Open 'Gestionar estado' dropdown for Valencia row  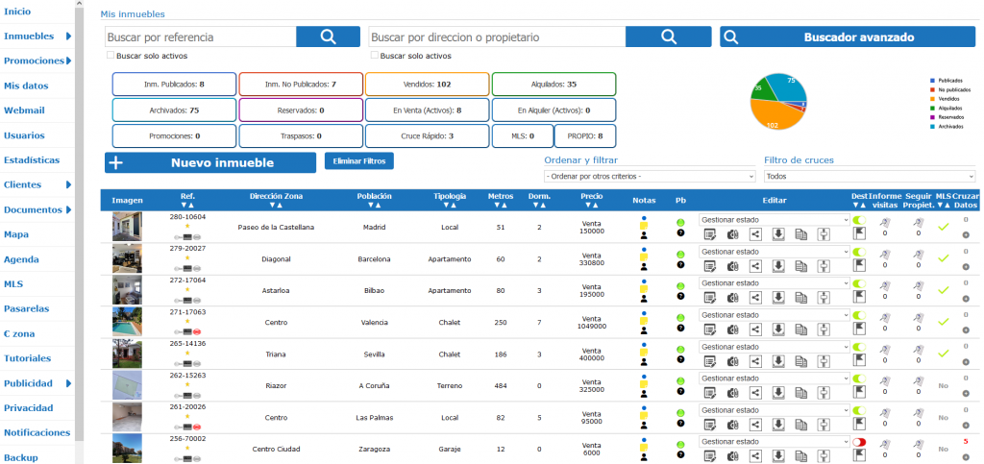click(x=774, y=314)
